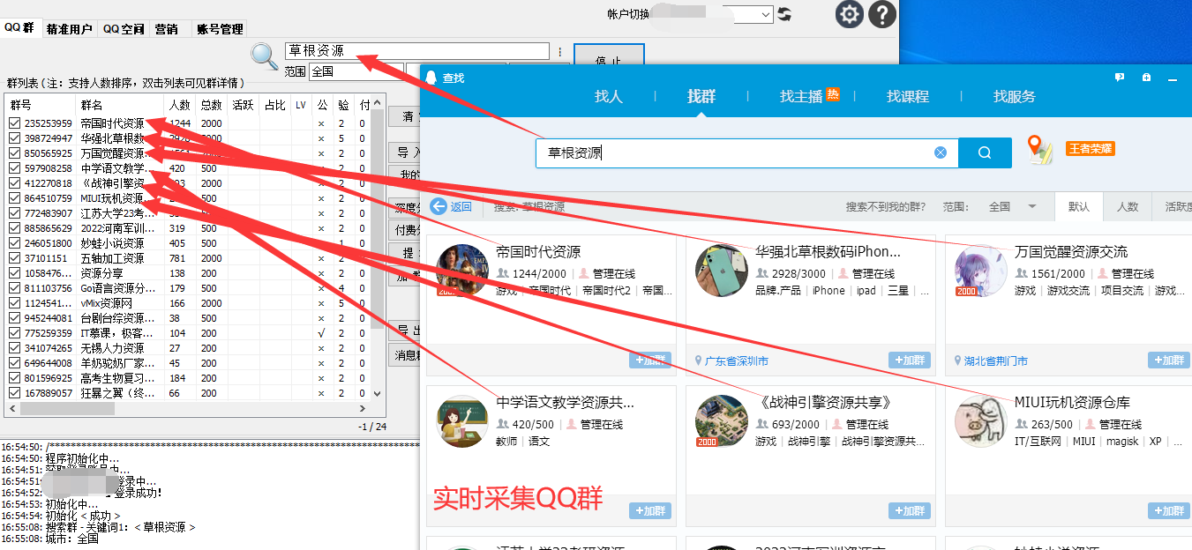Screen dimensions: 1192x550
Task: Switch to the 精准用户 tab
Action: click(x=69, y=28)
